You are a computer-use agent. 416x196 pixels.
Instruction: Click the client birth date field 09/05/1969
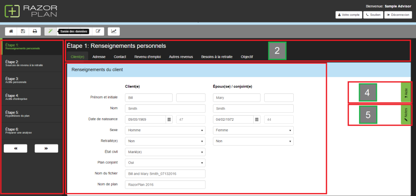(x=146, y=119)
